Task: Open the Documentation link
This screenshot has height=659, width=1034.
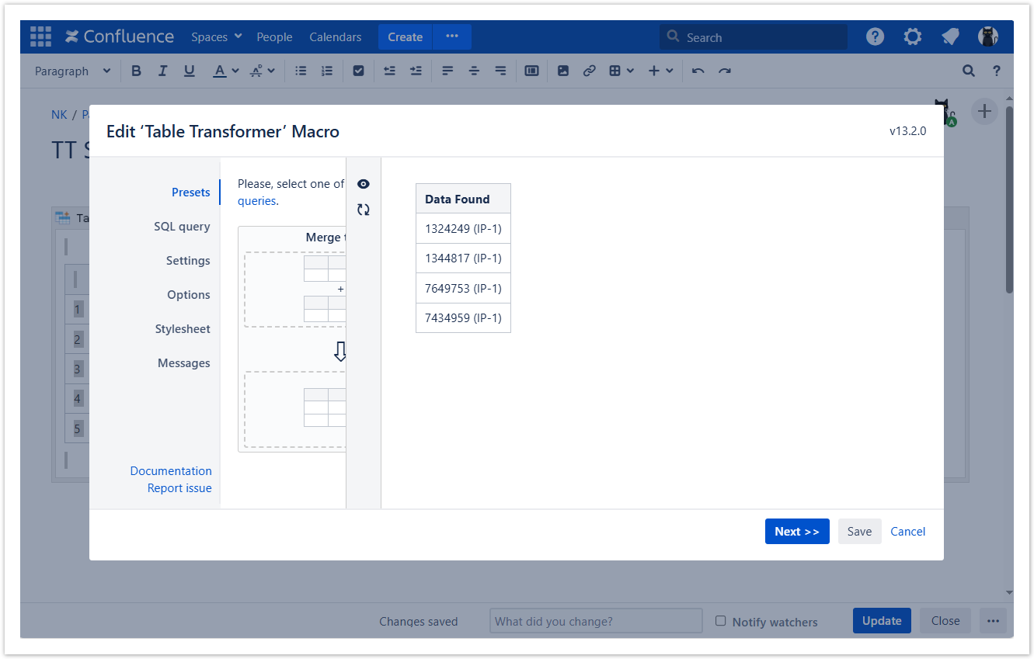Action: 171,471
